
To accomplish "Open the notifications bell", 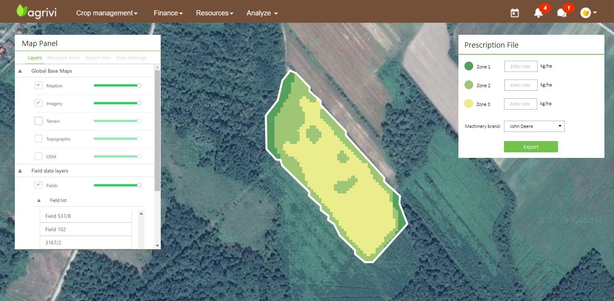I will coord(538,13).
